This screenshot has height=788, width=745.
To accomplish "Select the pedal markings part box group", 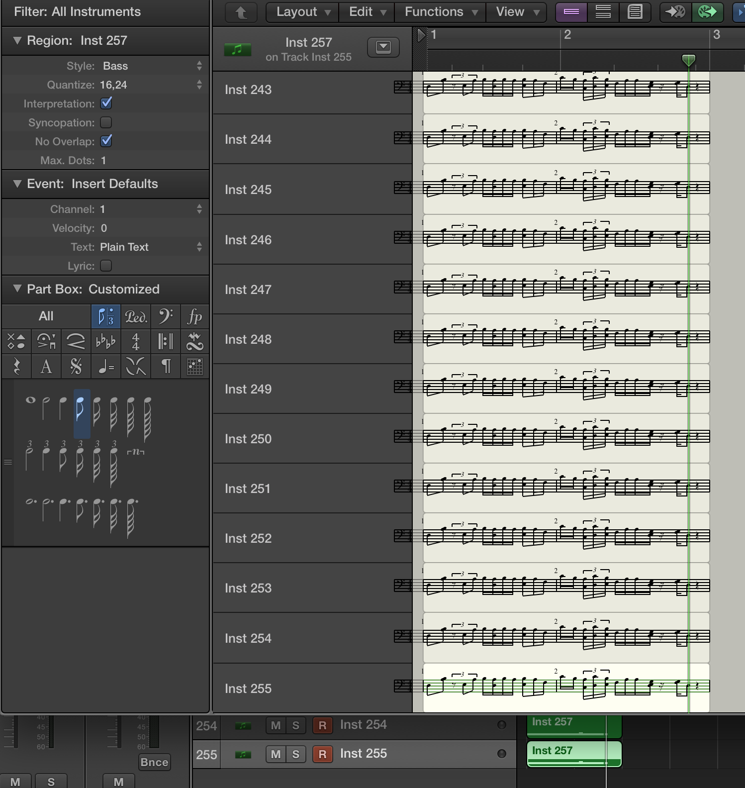I will 135,316.
